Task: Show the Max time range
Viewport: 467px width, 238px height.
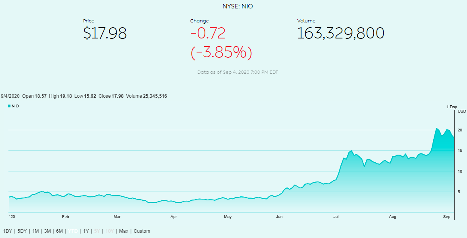Action: pos(124,231)
